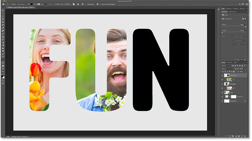Hide the FUN copy layer
252x141 pixels.
[222, 84]
